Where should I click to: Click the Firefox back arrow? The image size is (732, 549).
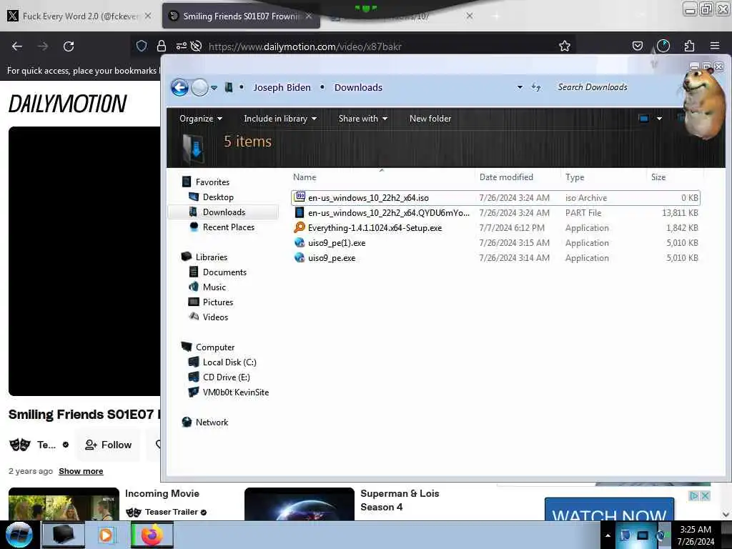pyautogui.click(x=17, y=46)
